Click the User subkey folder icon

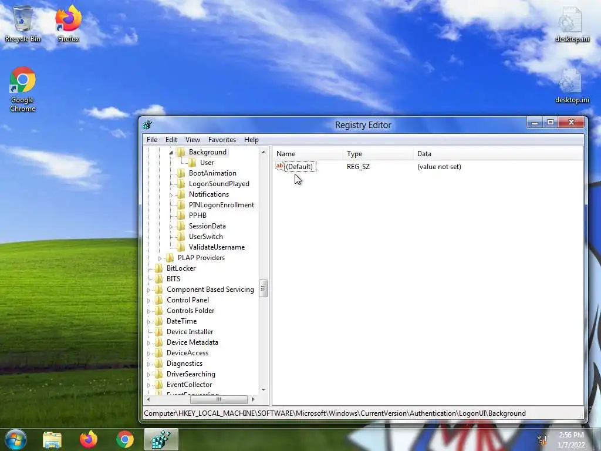[x=192, y=163]
